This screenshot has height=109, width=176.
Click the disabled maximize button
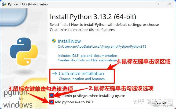point(157,4)
